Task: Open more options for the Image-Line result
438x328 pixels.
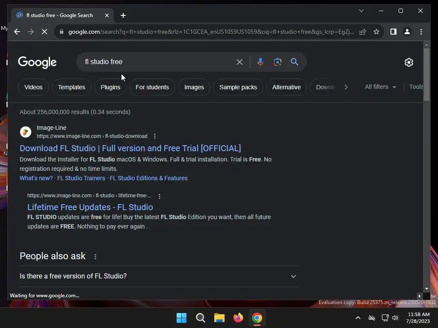Action: [x=155, y=136]
